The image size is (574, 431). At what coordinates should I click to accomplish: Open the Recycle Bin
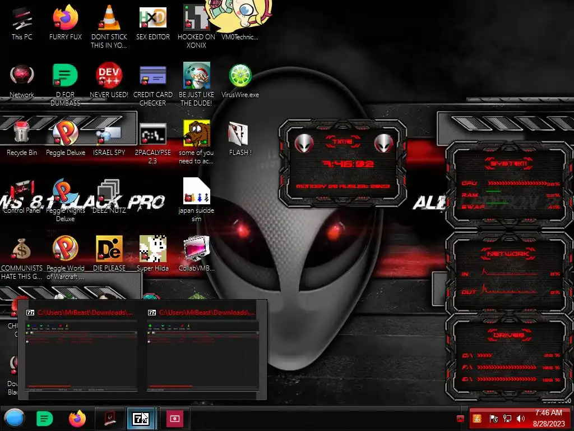pyautogui.click(x=22, y=139)
